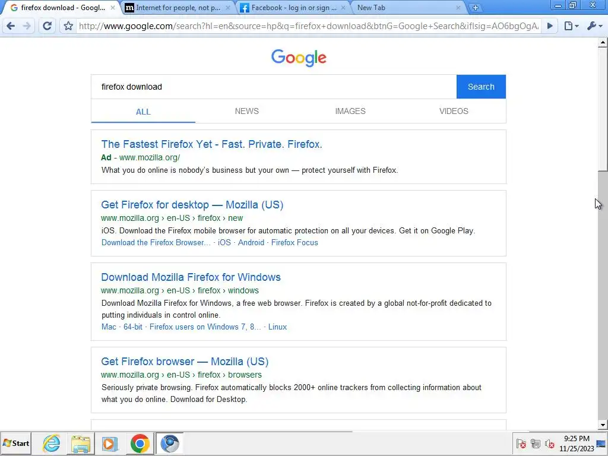
Task: Click the search box containing firefox download
Action: coord(274,87)
